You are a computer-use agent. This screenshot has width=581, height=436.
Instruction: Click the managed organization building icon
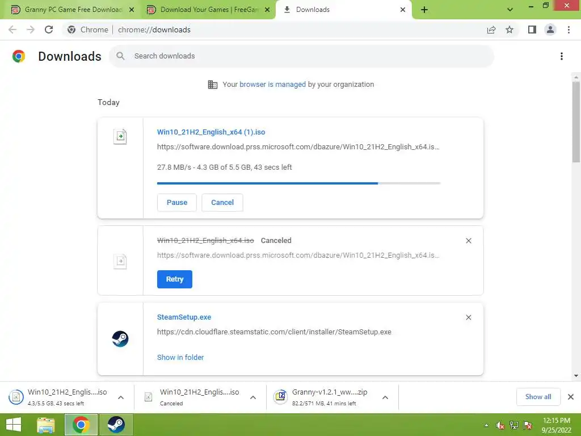[x=213, y=85]
